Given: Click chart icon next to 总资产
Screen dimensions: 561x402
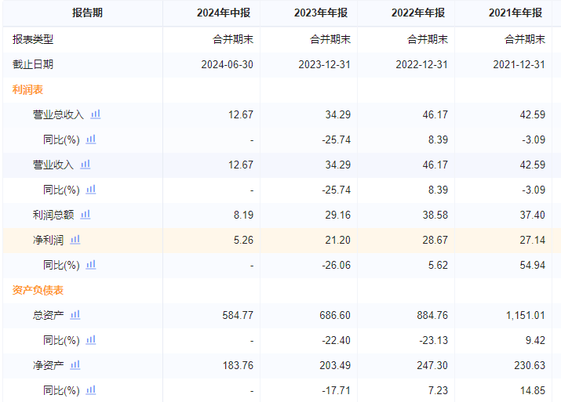Looking at the screenshot, I should pos(75,314).
